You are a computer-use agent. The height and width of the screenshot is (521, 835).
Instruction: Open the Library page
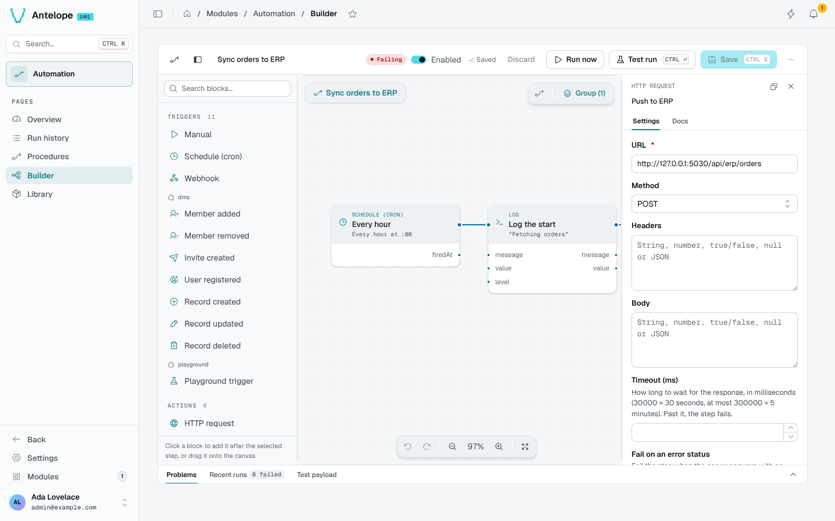pyautogui.click(x=69, y=194)
